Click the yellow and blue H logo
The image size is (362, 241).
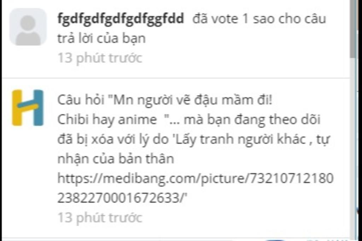pyautogui.click(x=28, y=108)
